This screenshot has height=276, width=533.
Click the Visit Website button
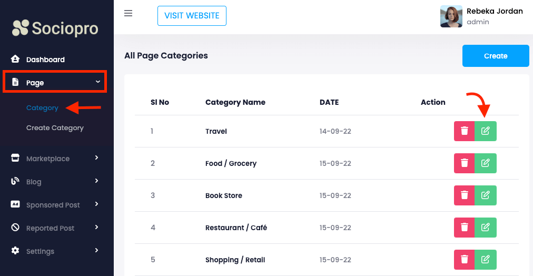pyautogui.click(x=192, y=16)
